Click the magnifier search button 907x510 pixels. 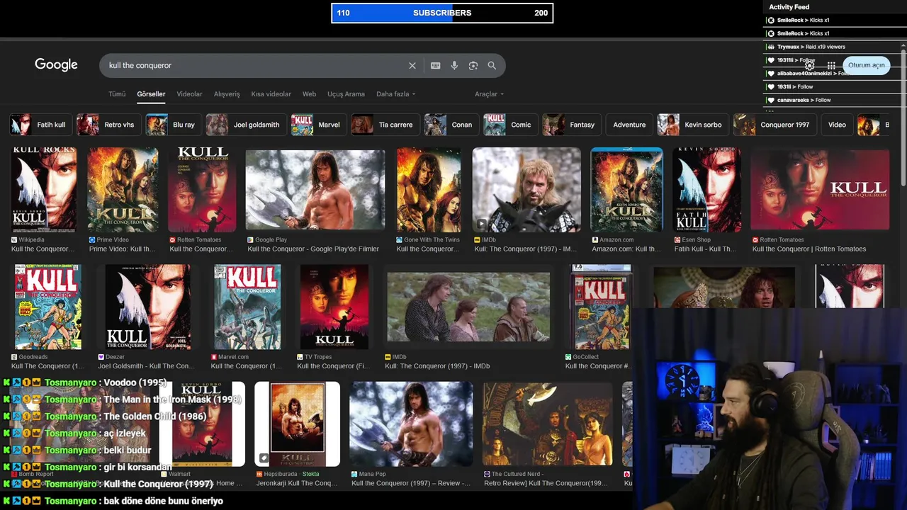coord(492,65)
